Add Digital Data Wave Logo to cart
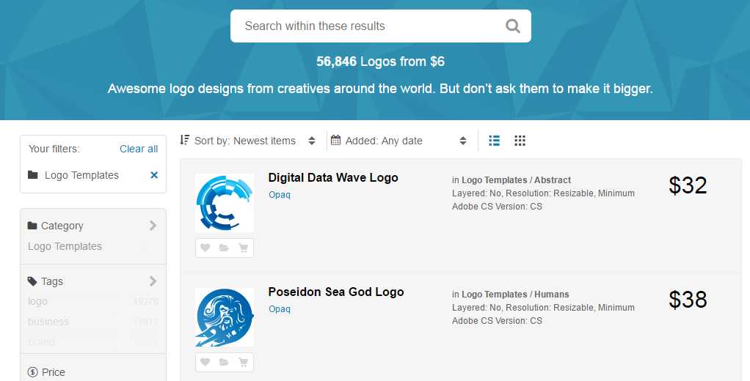This screenshot has width=750, height=381. 244,248
